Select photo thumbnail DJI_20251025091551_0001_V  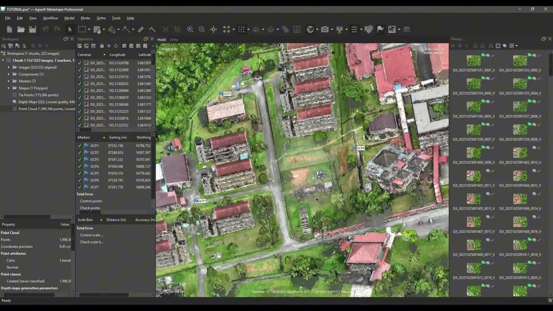pyautogui.click(x=474, y=60)
